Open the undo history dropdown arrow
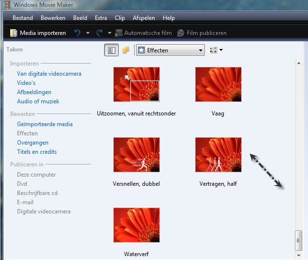308x260 pixels. tap(88, 33)
